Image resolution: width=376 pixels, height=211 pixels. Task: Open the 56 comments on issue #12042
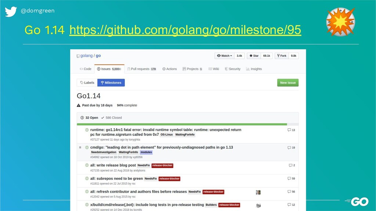coord(291,192)
